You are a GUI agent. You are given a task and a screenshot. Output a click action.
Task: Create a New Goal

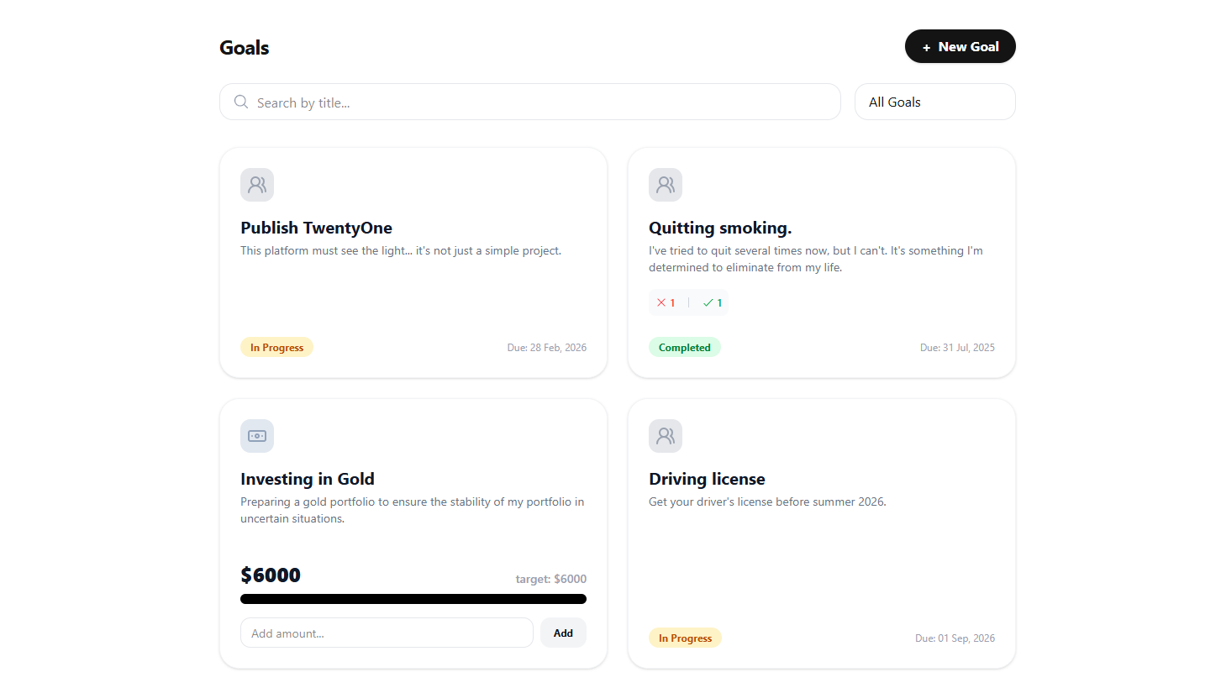tap(960, 46)
